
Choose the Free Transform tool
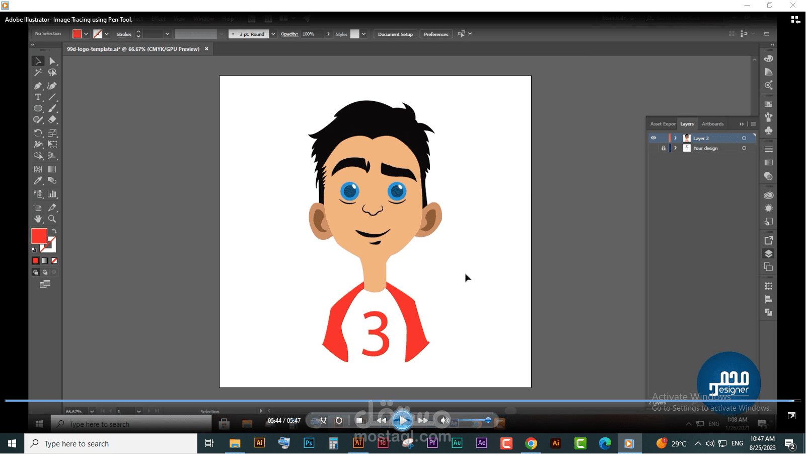click(52, 144)
